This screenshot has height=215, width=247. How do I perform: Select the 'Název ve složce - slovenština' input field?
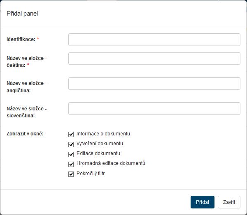(x=154, y=108)
